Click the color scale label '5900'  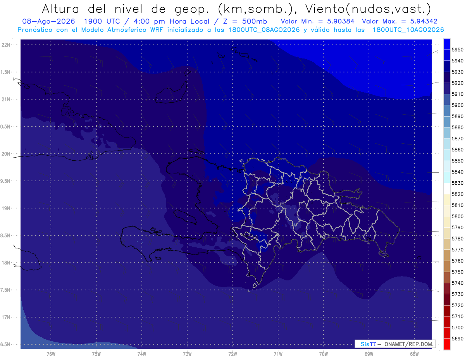pos(458,105)
